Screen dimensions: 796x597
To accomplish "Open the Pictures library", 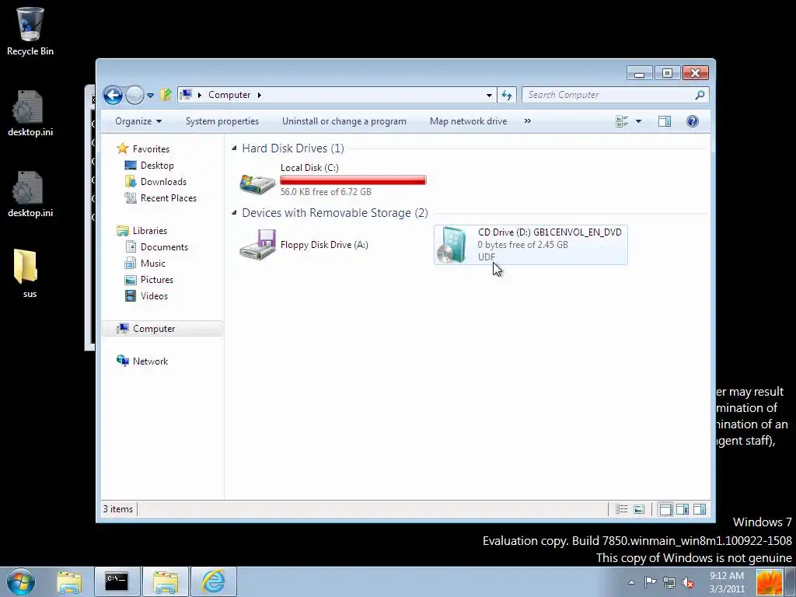I will point(157,280).
